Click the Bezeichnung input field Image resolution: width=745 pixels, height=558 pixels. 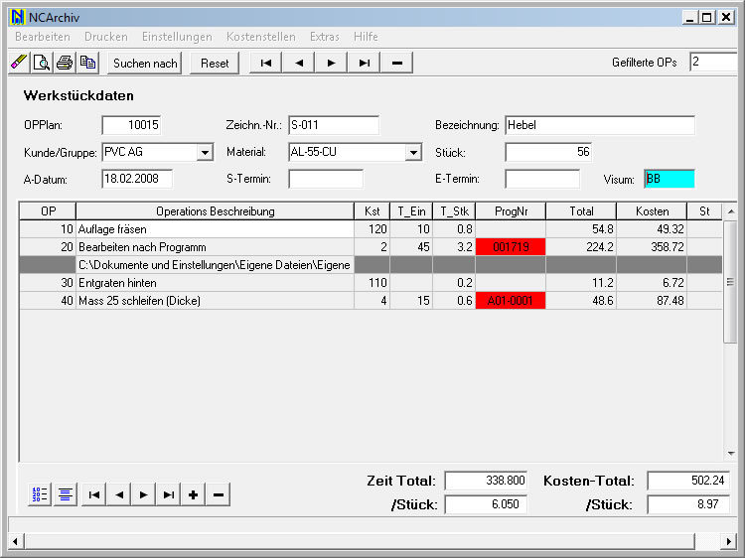click(599, 125)
